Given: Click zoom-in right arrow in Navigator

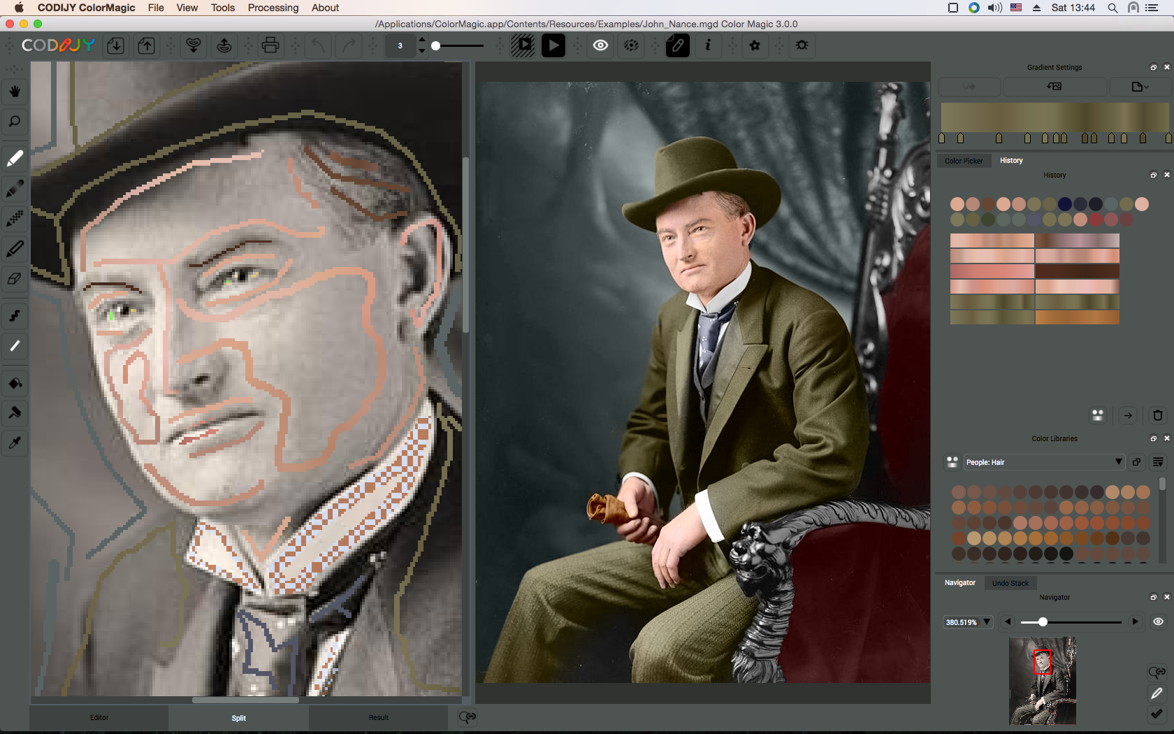Looking at the screenshot, I should [1135, 621].
